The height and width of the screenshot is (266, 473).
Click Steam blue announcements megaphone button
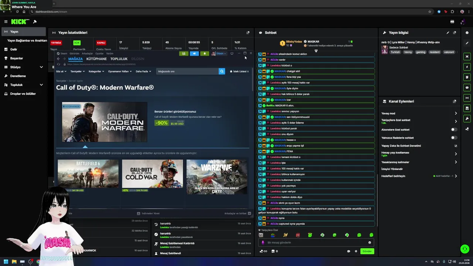[194, 54]
